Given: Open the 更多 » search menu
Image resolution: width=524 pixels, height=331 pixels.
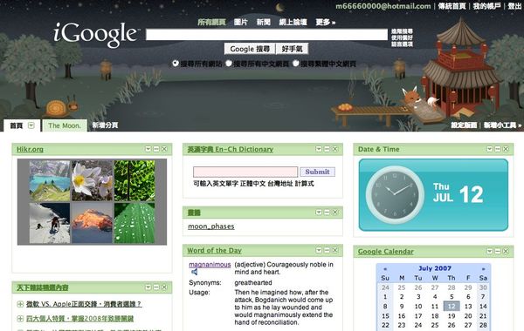Looking at the screenshot, I should [326, 23].
